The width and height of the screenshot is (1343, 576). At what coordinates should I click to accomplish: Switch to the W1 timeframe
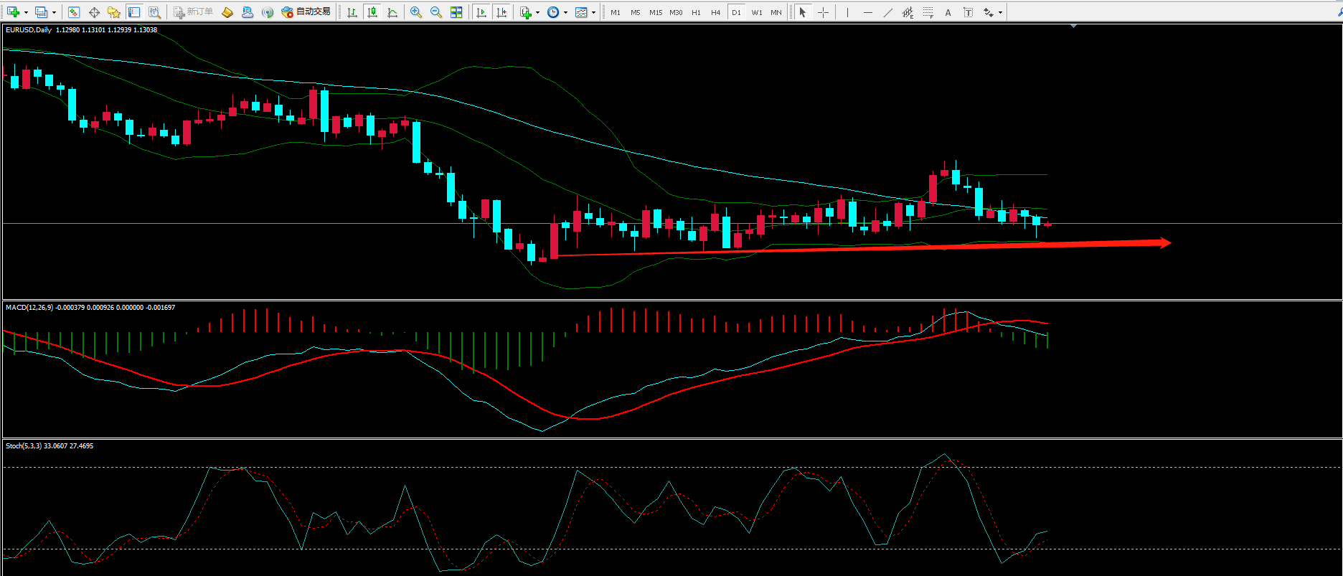[x=756, y=12]
